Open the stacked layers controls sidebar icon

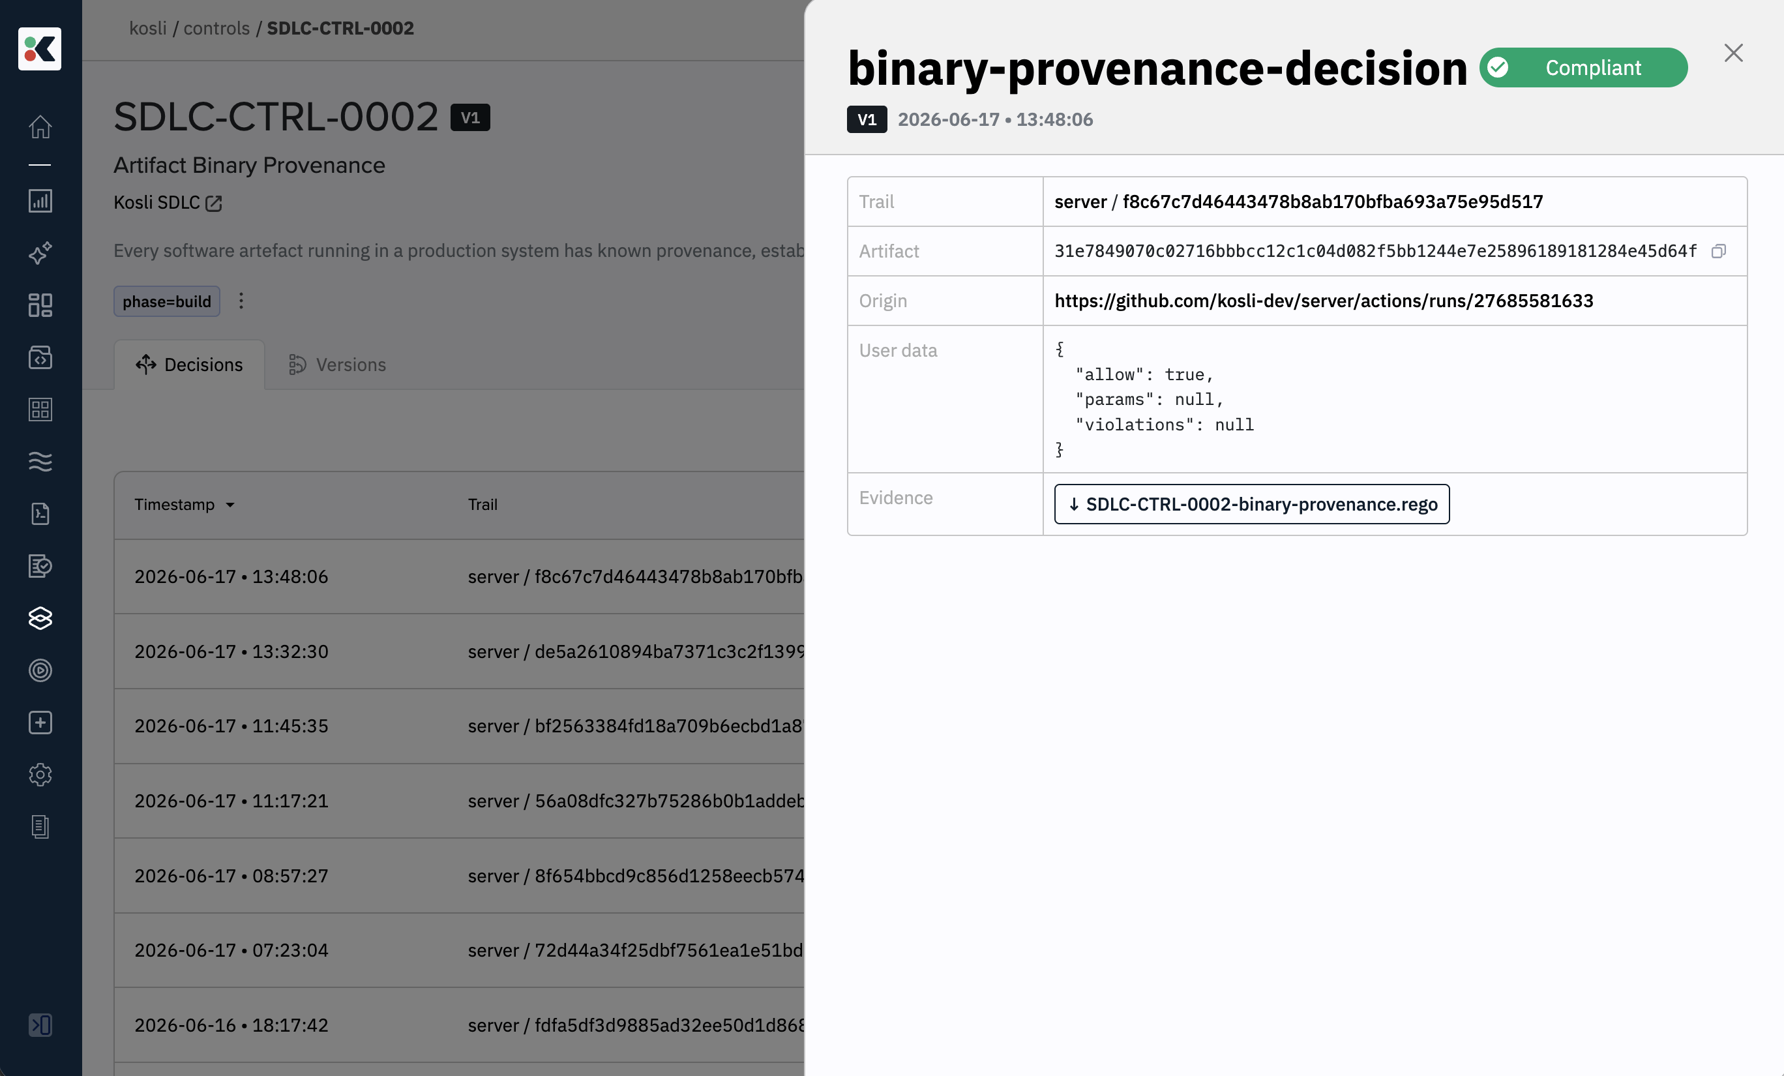pyautogui.click(x=40, y=618)
